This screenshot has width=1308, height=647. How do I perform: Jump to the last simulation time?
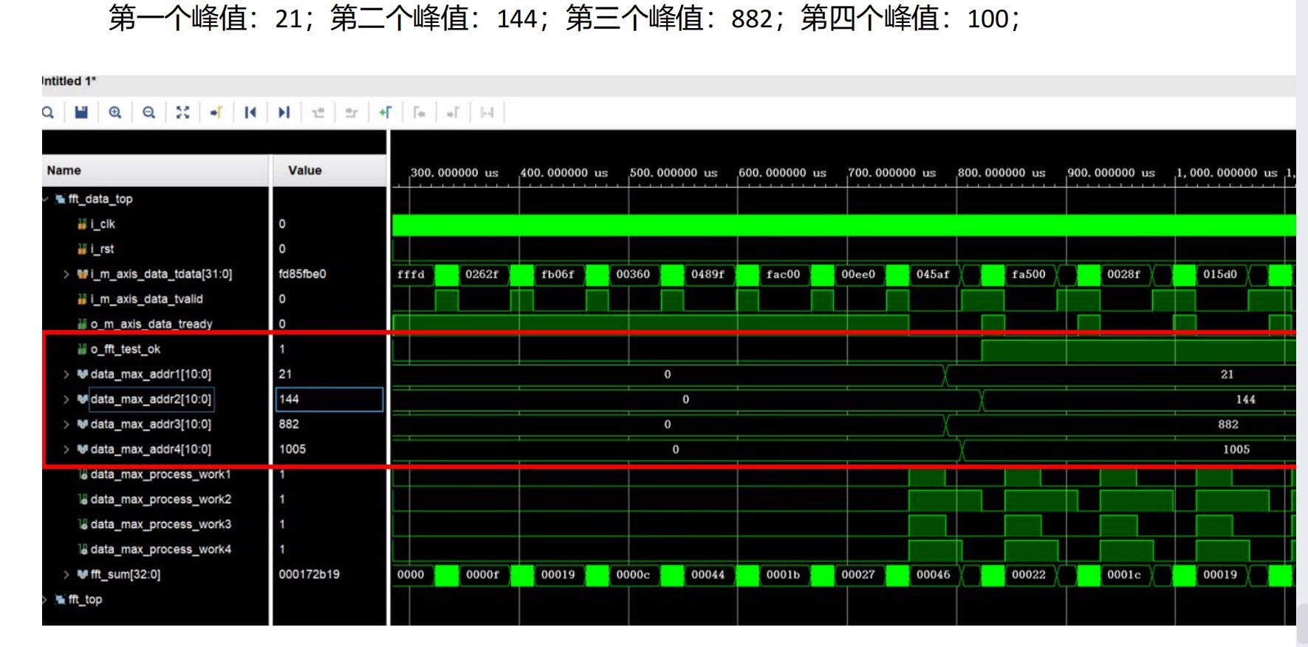284,112
